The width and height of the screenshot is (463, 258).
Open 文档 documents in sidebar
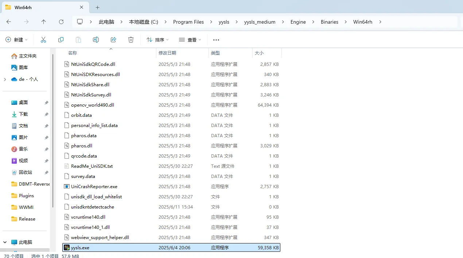[23, 126]
